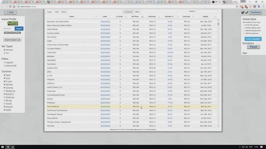
Task: Toggle Discount column checkbox
Action: 5,107
